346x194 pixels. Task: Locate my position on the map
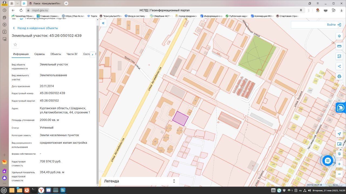click(339, 134)
